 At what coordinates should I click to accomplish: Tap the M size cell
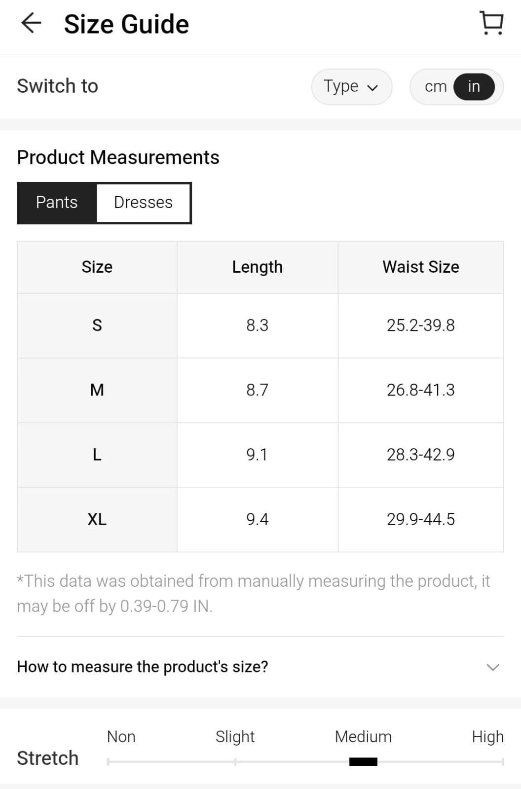coord(97,390)
